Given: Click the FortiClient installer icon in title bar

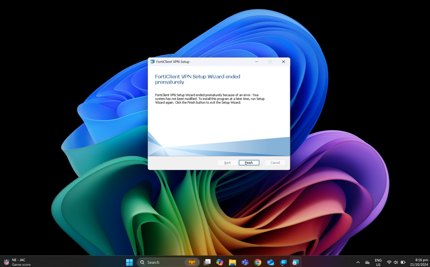Looking at the screenshot, I should click(152, 61).
